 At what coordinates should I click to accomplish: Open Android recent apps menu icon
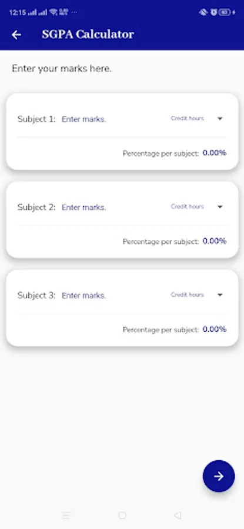coord(66,515)
